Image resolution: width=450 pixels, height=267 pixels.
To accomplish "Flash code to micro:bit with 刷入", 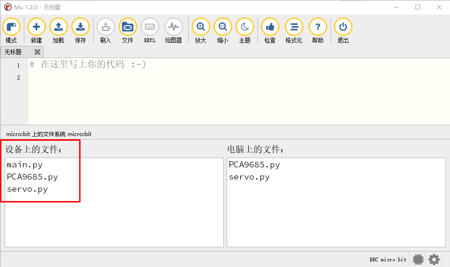I will pyautogui.click(x=106, y=30).
